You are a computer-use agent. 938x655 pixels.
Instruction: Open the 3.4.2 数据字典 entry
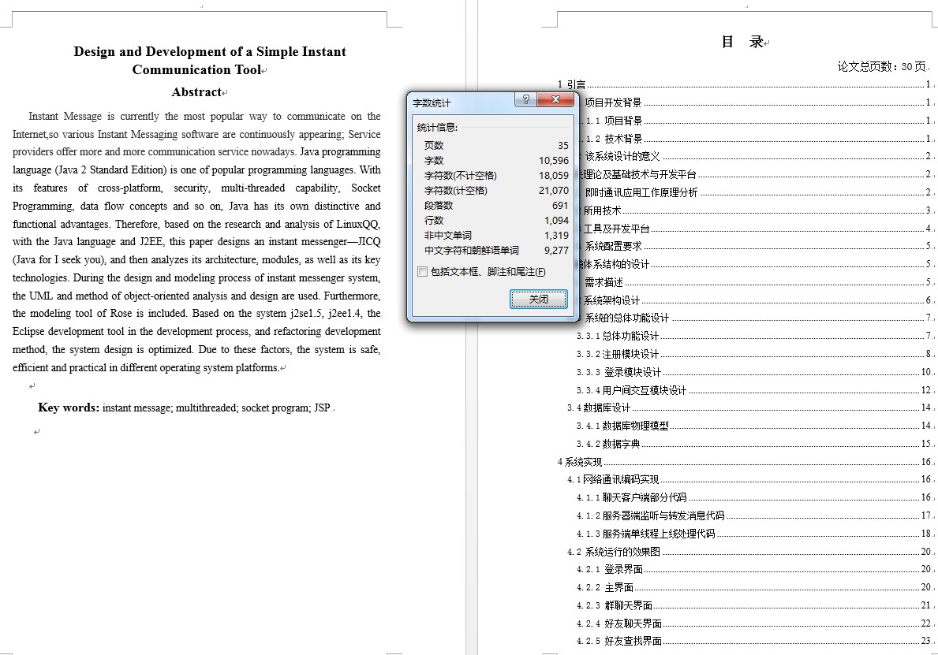pos(753,444)
